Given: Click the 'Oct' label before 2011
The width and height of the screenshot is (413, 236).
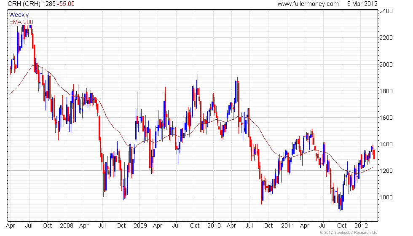Looking at the screenshot, I should (268, 226).
